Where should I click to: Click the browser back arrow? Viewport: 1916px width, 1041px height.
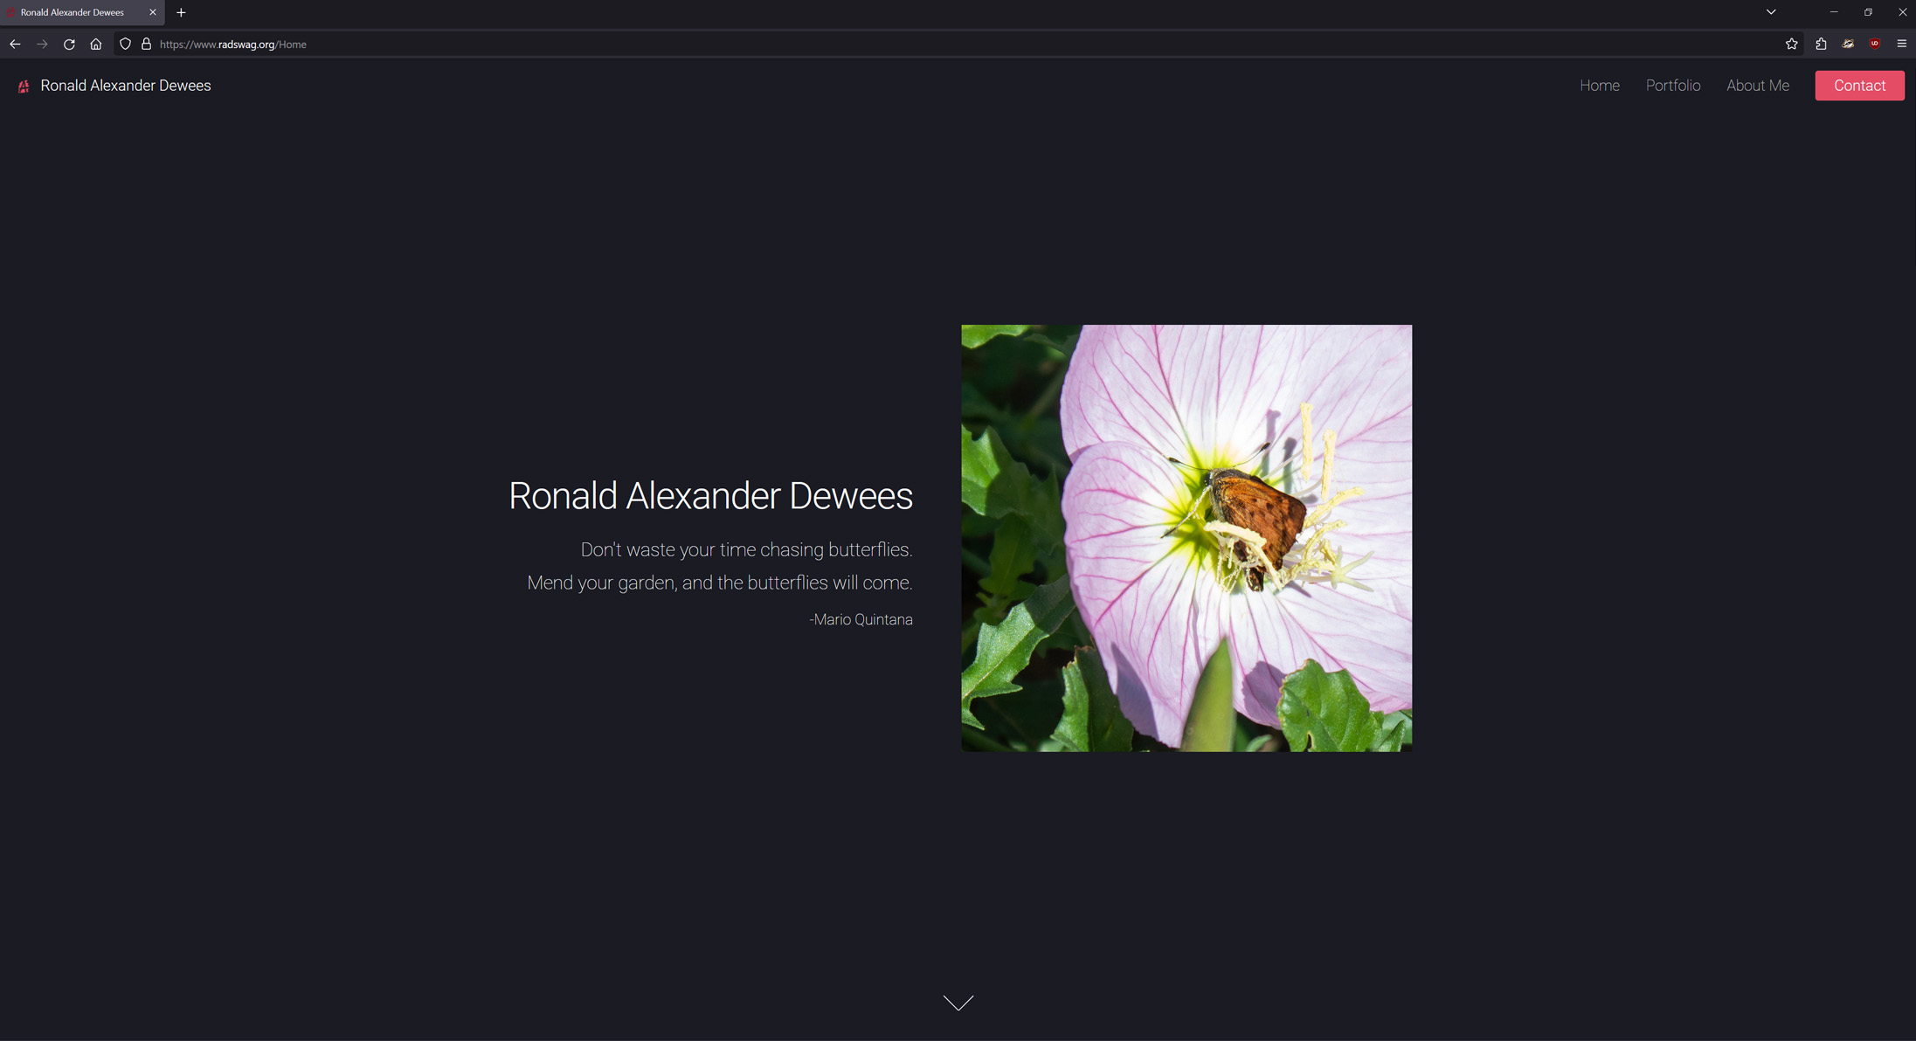pyautogui.click(x=15, y=45)
